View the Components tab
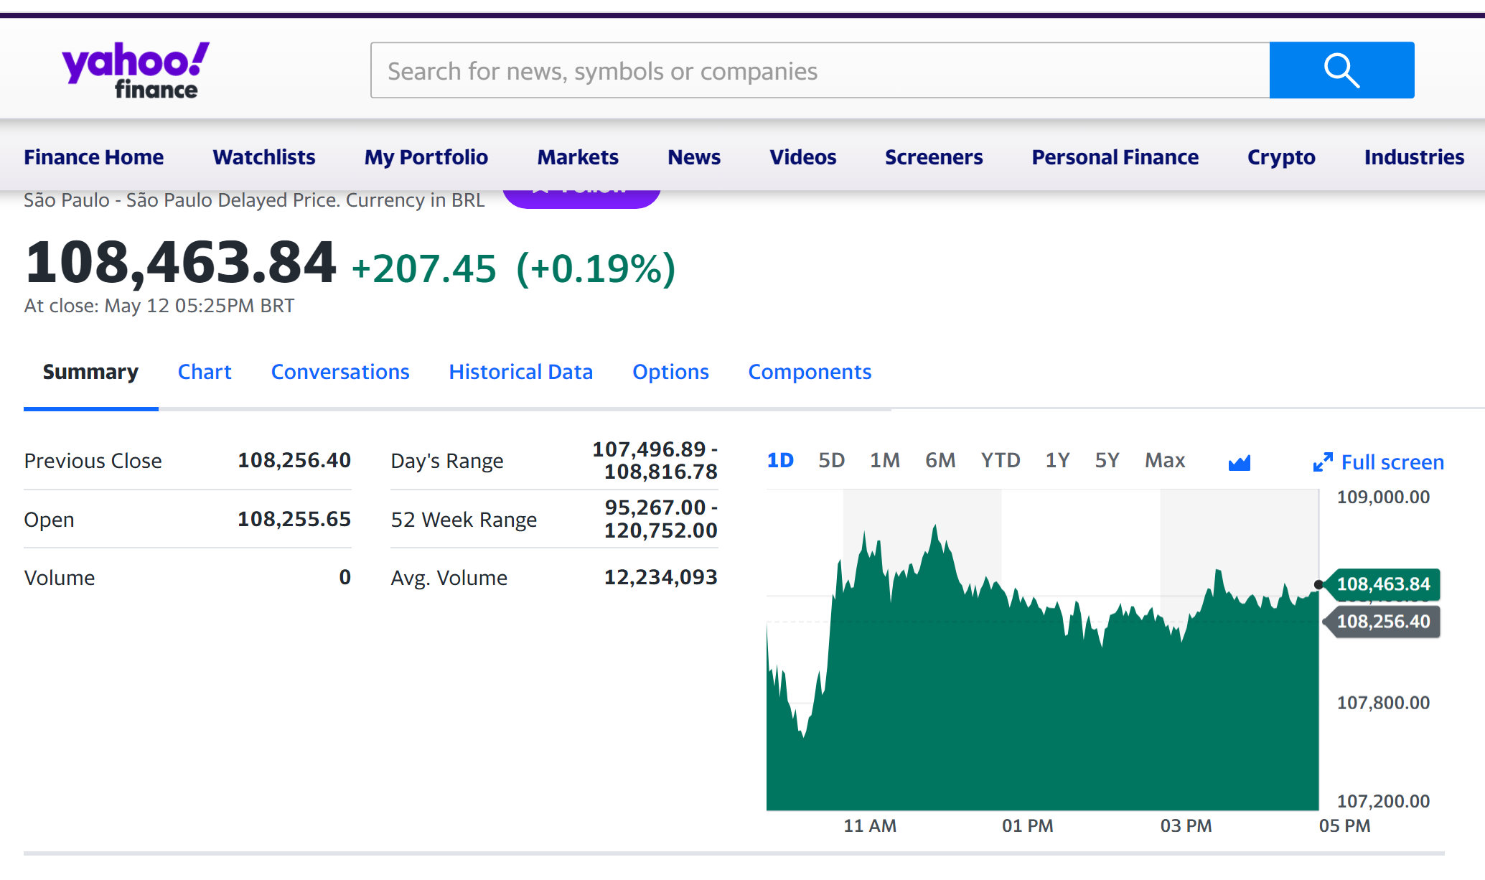 pyautogui.click(x=810, y=372)
